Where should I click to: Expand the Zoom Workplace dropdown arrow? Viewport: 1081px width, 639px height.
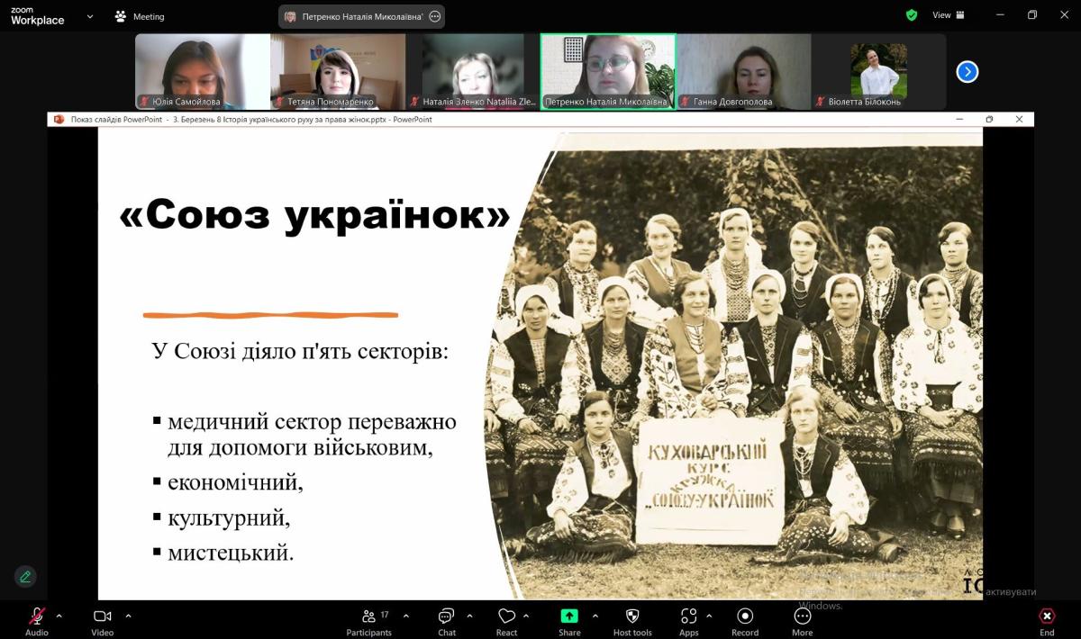pos(89,16)
